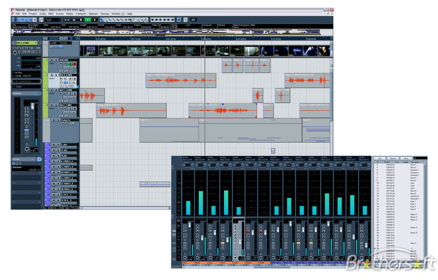
Task: Click the Add button in marker window
Action: pos(380,158)
